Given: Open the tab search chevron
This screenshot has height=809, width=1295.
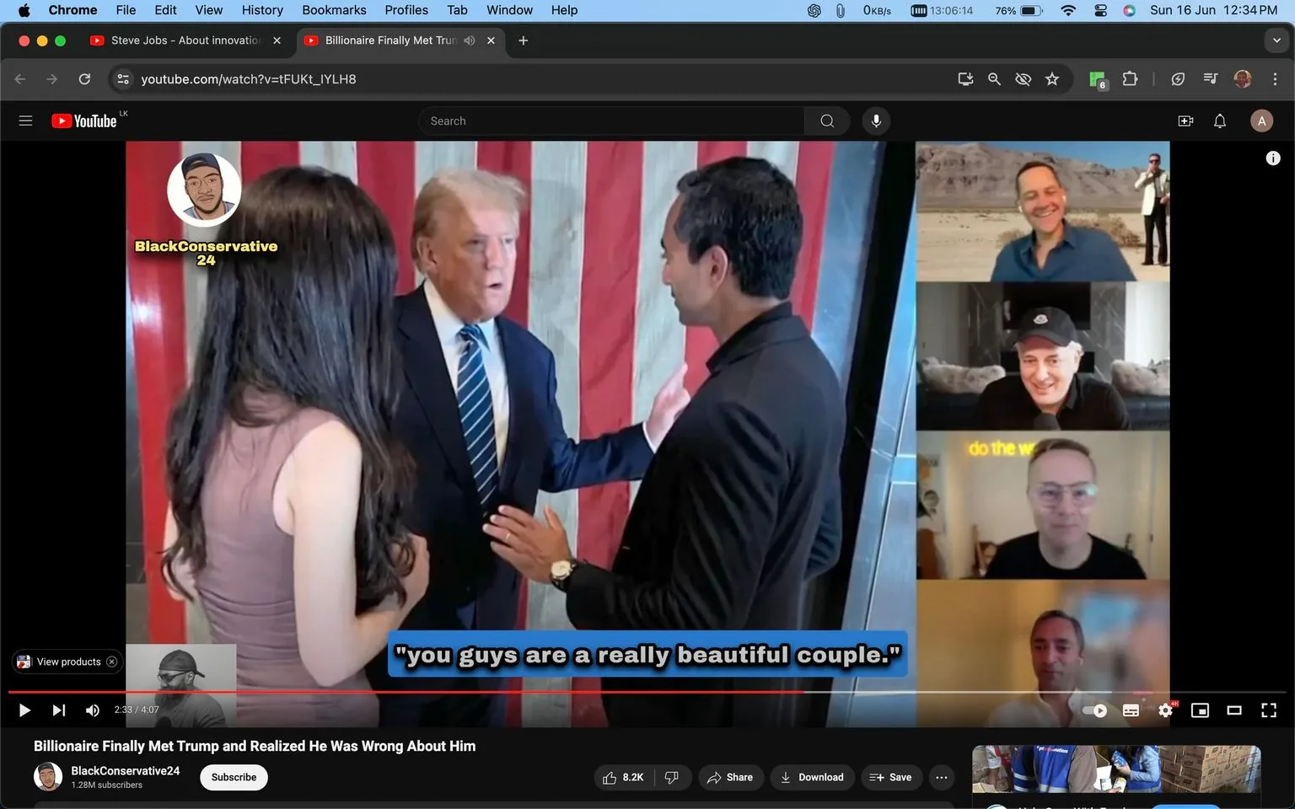Looking at the screenshot, I should coord(1275,40).
